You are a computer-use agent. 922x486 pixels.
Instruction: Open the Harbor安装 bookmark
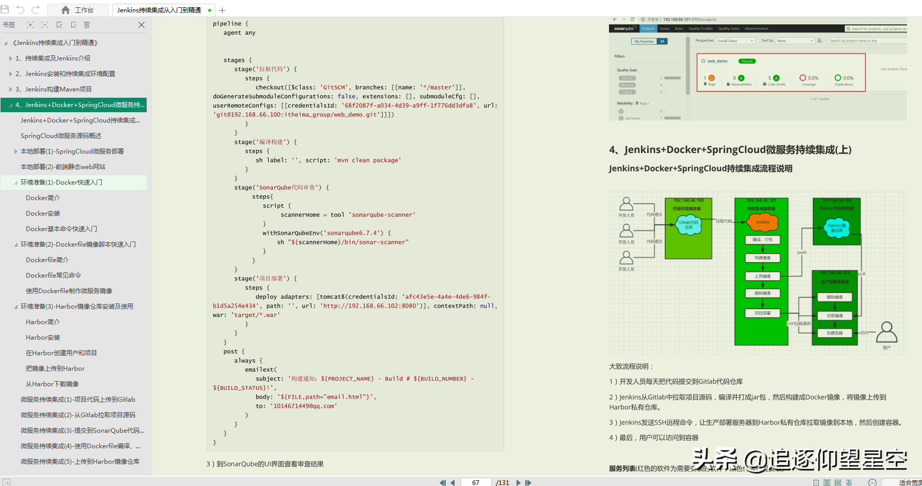(43, 338)
